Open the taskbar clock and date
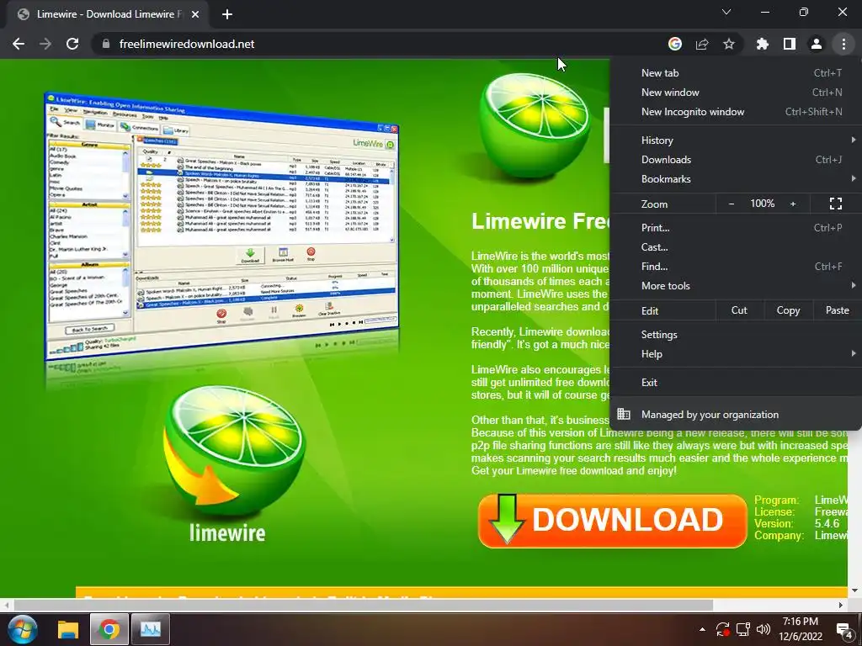Image resolution: width=862 pixels, height=646 pixels. [x=801, y=629]
